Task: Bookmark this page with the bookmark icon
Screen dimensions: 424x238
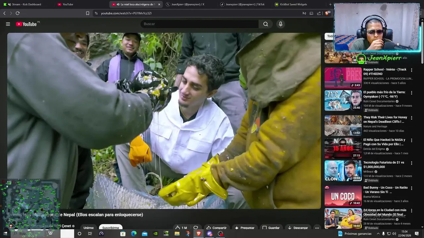Action: tap(87, 13)
